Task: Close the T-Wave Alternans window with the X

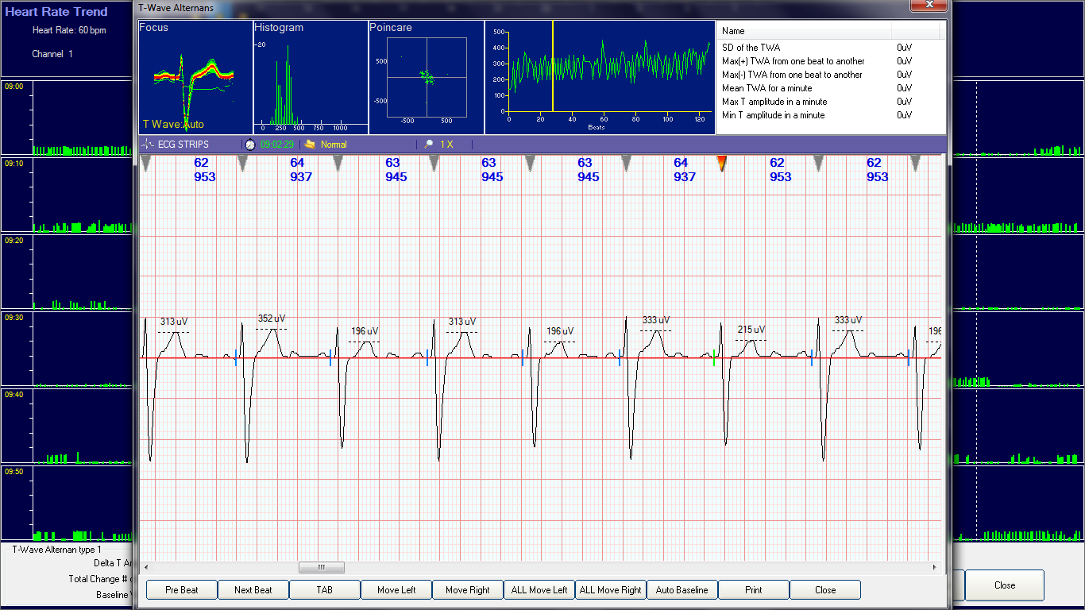Action: click(x=929, y=6)
